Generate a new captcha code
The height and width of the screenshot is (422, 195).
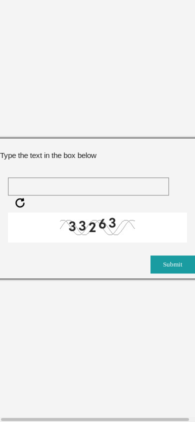(20, 203)
